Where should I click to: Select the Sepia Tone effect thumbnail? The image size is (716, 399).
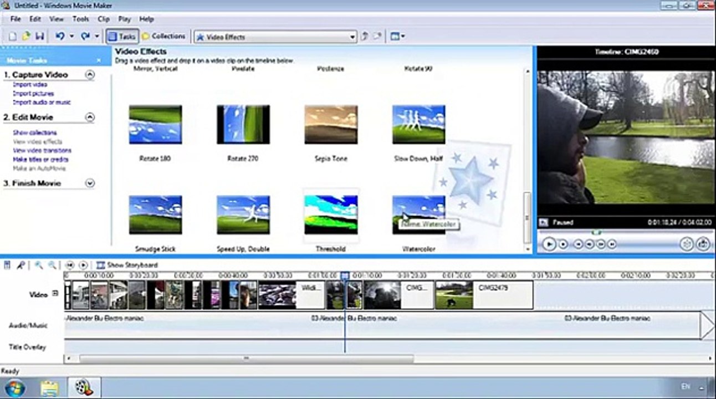click(331, 125)
